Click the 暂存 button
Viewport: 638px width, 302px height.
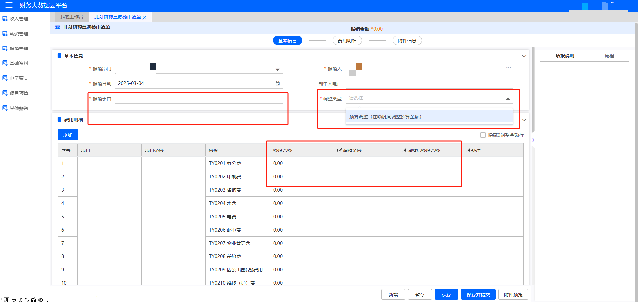click(x=420, y=295)
